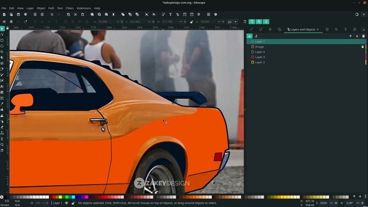Viewport: 368px width, 207px height.
Task: Toggle third green snapping button
Action: pos(266,22)
